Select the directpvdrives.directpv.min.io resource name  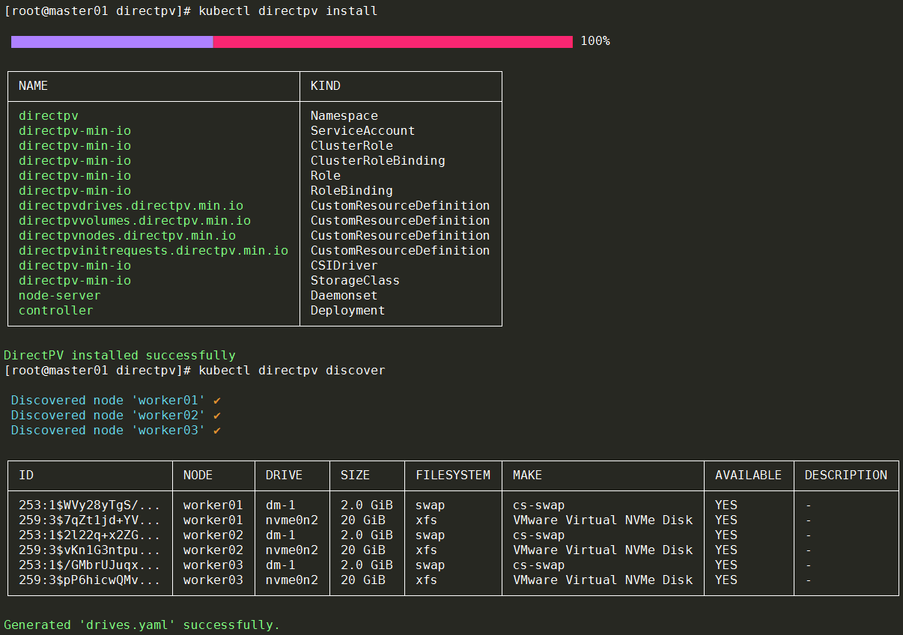131,206
